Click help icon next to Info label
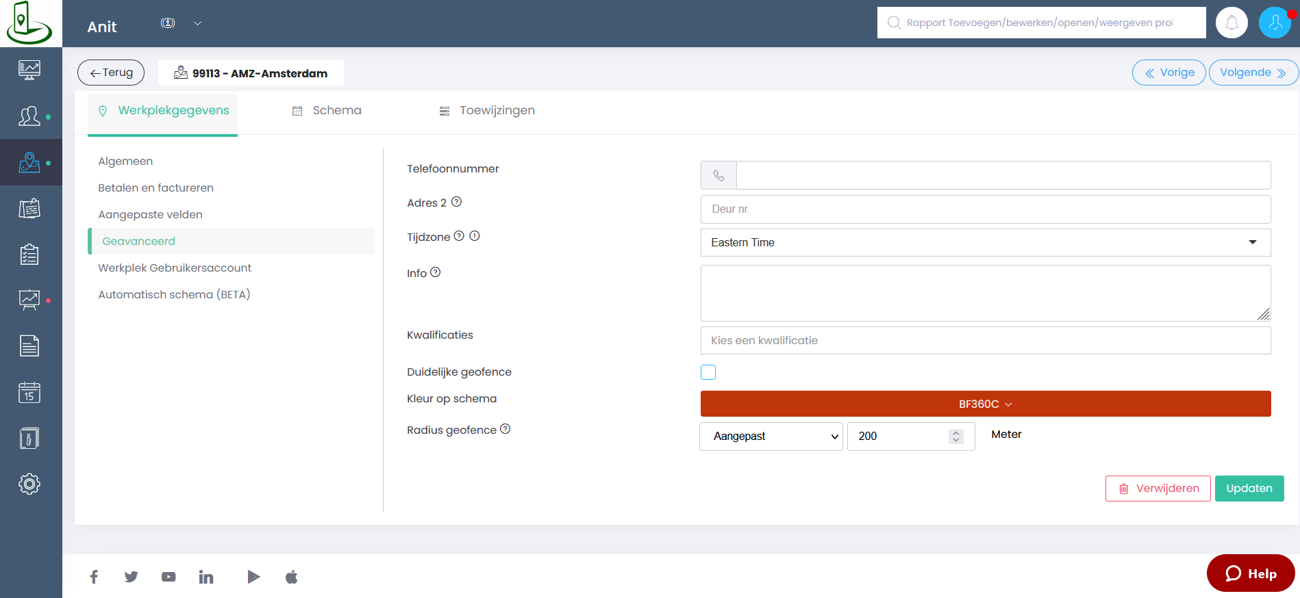1300x598 pixels. coord(436,272)
